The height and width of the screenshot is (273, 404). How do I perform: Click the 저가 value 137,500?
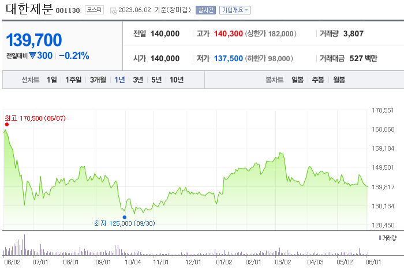[x=229, y=58]
